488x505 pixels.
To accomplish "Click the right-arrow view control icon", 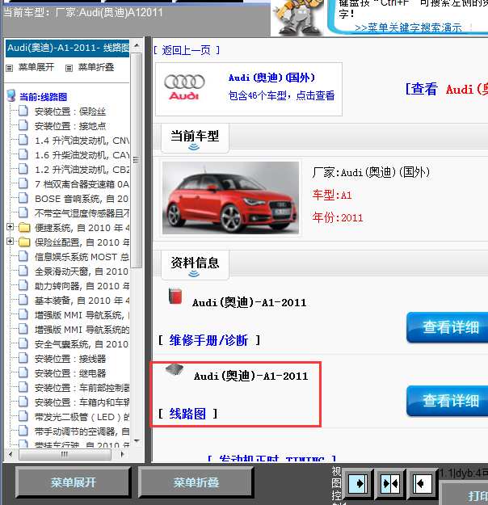I will pyautogui.click(x=358, y=483).
